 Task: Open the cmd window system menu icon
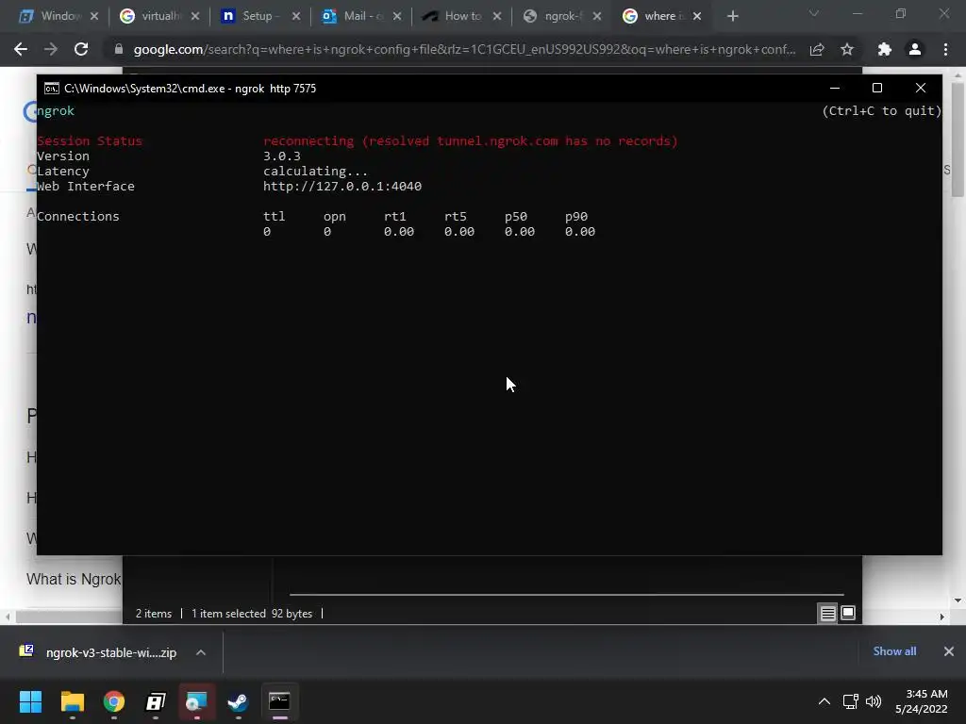tap(52, 89)
